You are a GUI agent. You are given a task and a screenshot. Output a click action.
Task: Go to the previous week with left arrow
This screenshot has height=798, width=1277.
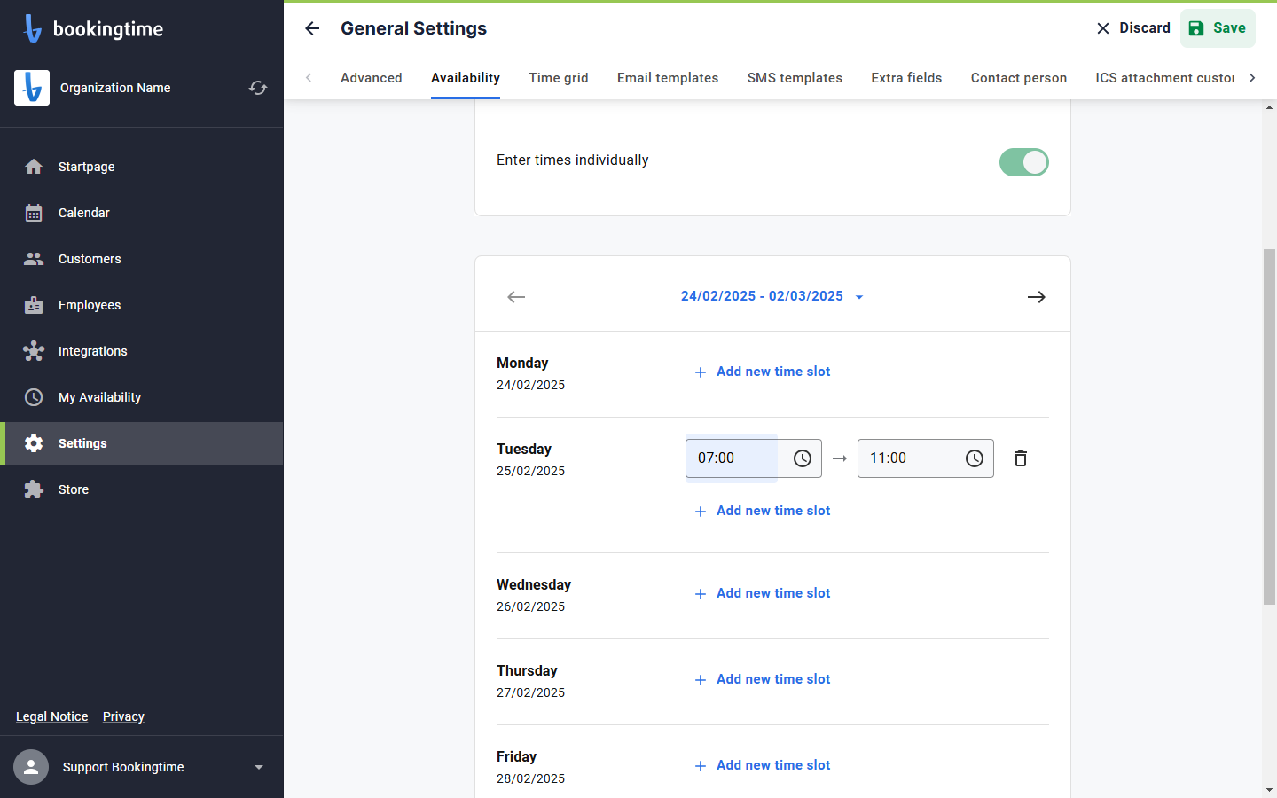pos(516,297)
